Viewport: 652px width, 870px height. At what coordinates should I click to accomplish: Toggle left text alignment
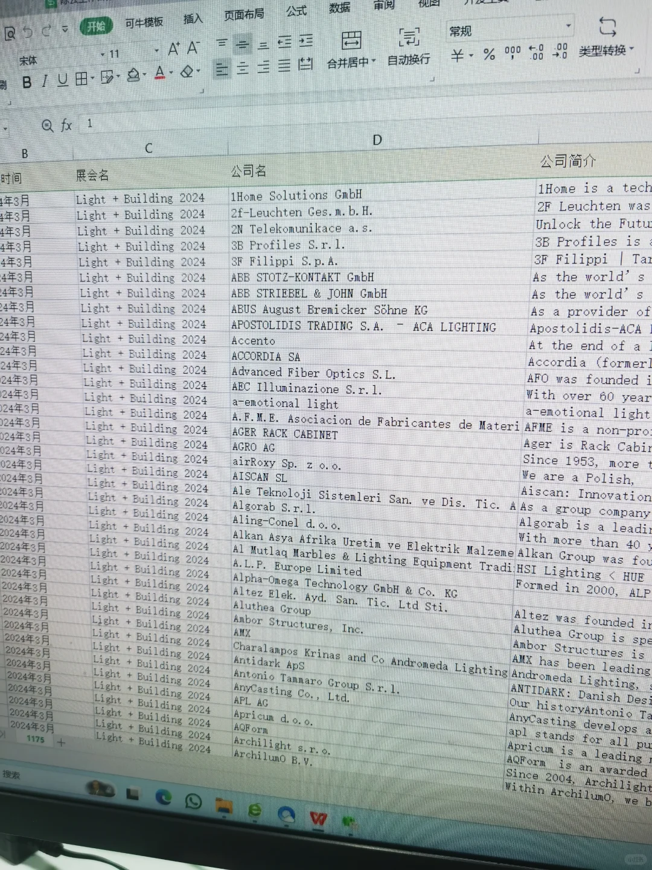tap(222, 70)
